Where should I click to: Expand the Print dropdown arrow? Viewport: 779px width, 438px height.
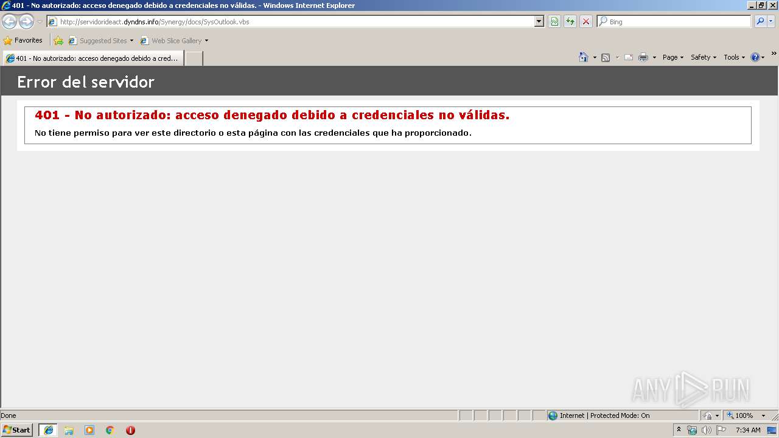[x=654, y=57]
